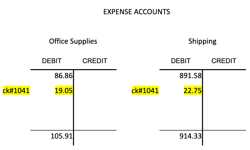
Task: Click the Office Supplies DEBIT column header
Action: tap(52, 61)
